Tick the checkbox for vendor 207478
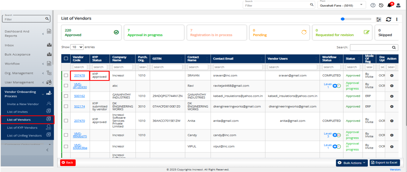407x172 pixels. pyautogui.click(x=66, y=76)
